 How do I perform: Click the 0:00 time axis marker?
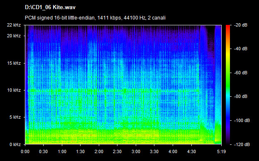point(25,151)
